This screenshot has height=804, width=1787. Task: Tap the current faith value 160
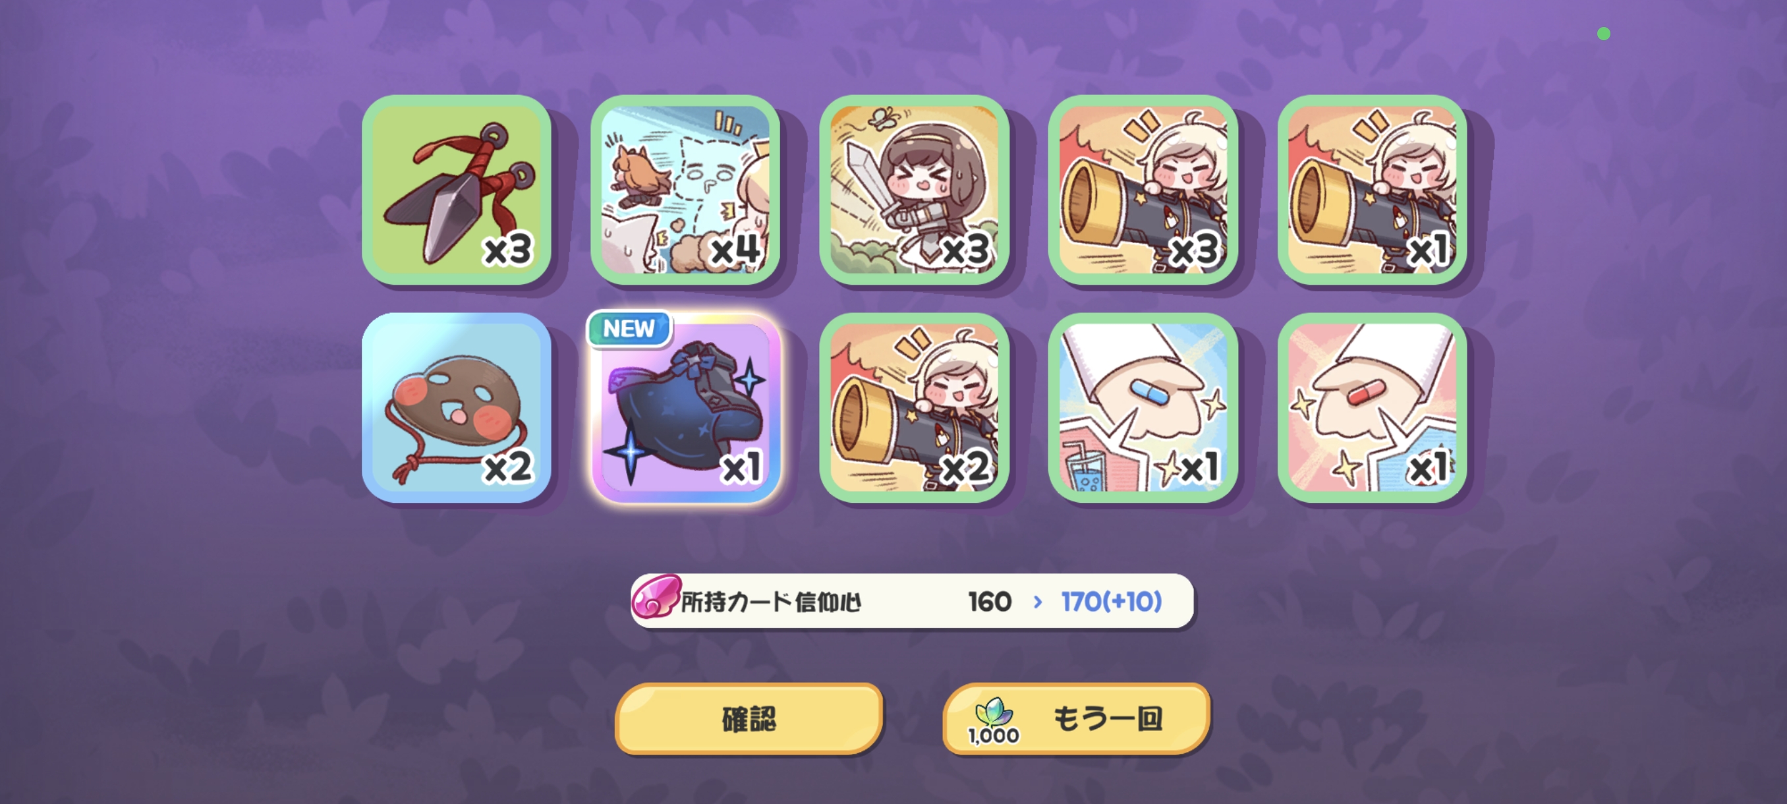click(x=990, y=602)
